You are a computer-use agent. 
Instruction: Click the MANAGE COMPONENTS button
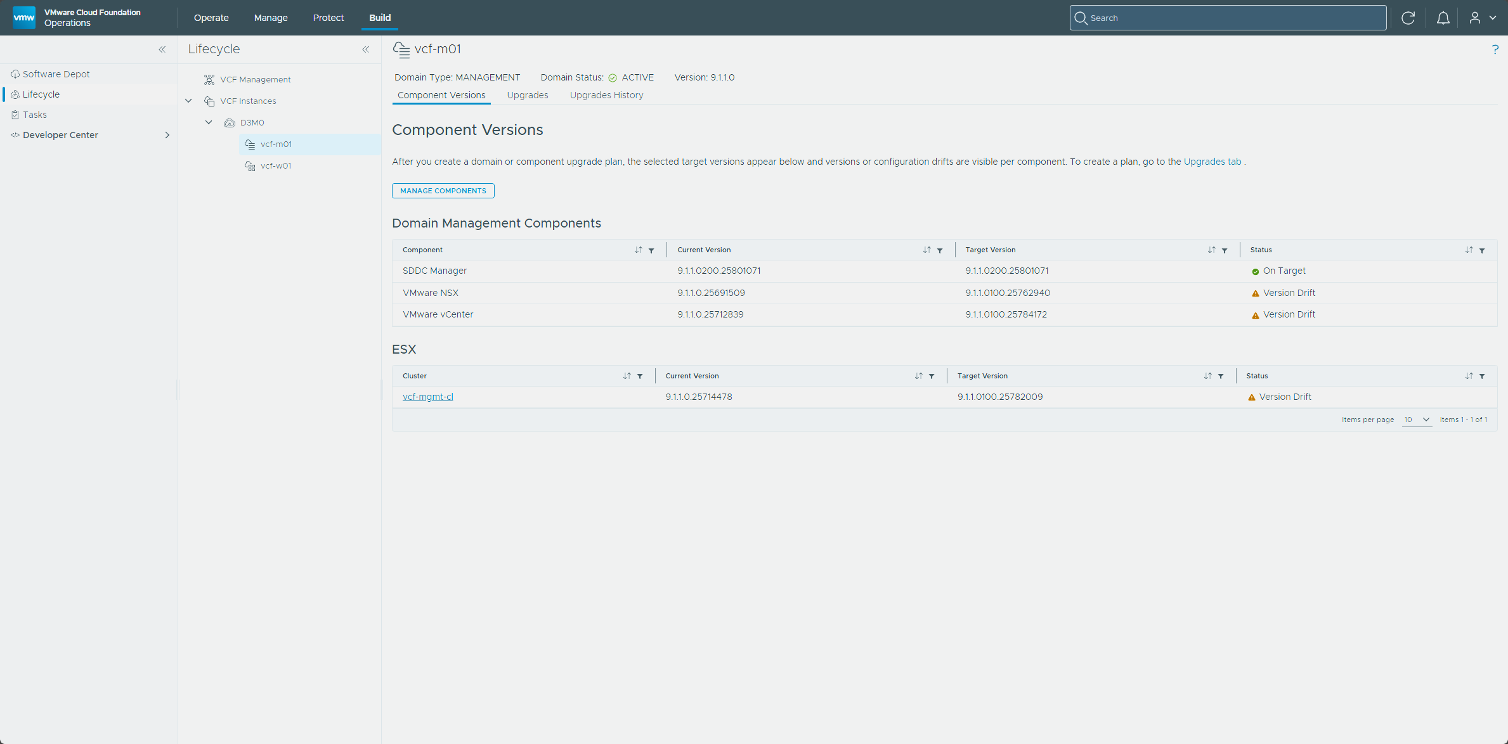pos(443,191)
